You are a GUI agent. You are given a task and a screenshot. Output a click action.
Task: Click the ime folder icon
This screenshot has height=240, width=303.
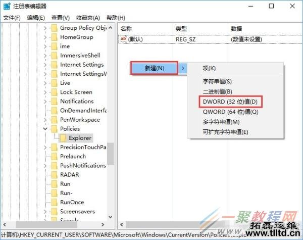pos(55,46)
